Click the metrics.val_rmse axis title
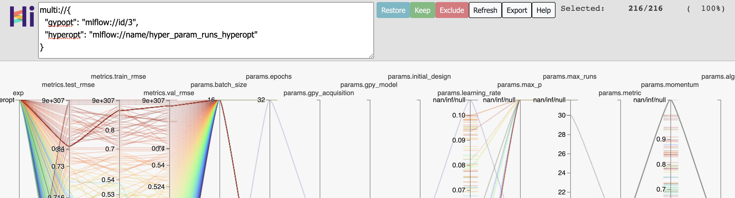Image resolution: width=735 pixels, height=198 pixels. tap(169, 93)
